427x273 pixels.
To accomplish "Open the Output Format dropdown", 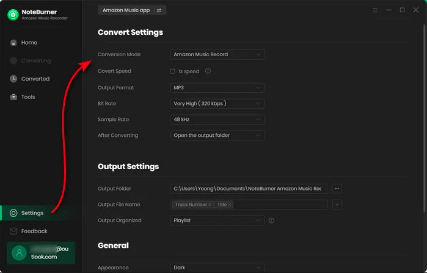I will [x=217, y=88].
